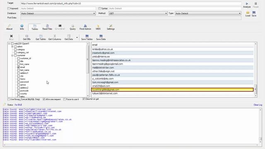
Task: Open the Info section icon
Action: (22, 26)
